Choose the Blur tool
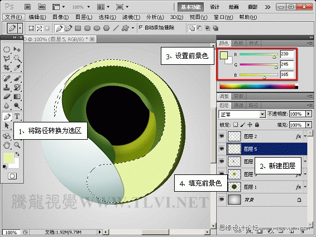Image resolution: width=316 pixels, height=237 pixels. [x=7, y=106]
